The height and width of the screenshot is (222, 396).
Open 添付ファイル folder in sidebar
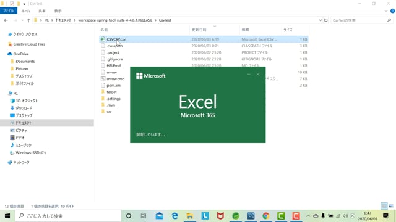click(25, 83)
